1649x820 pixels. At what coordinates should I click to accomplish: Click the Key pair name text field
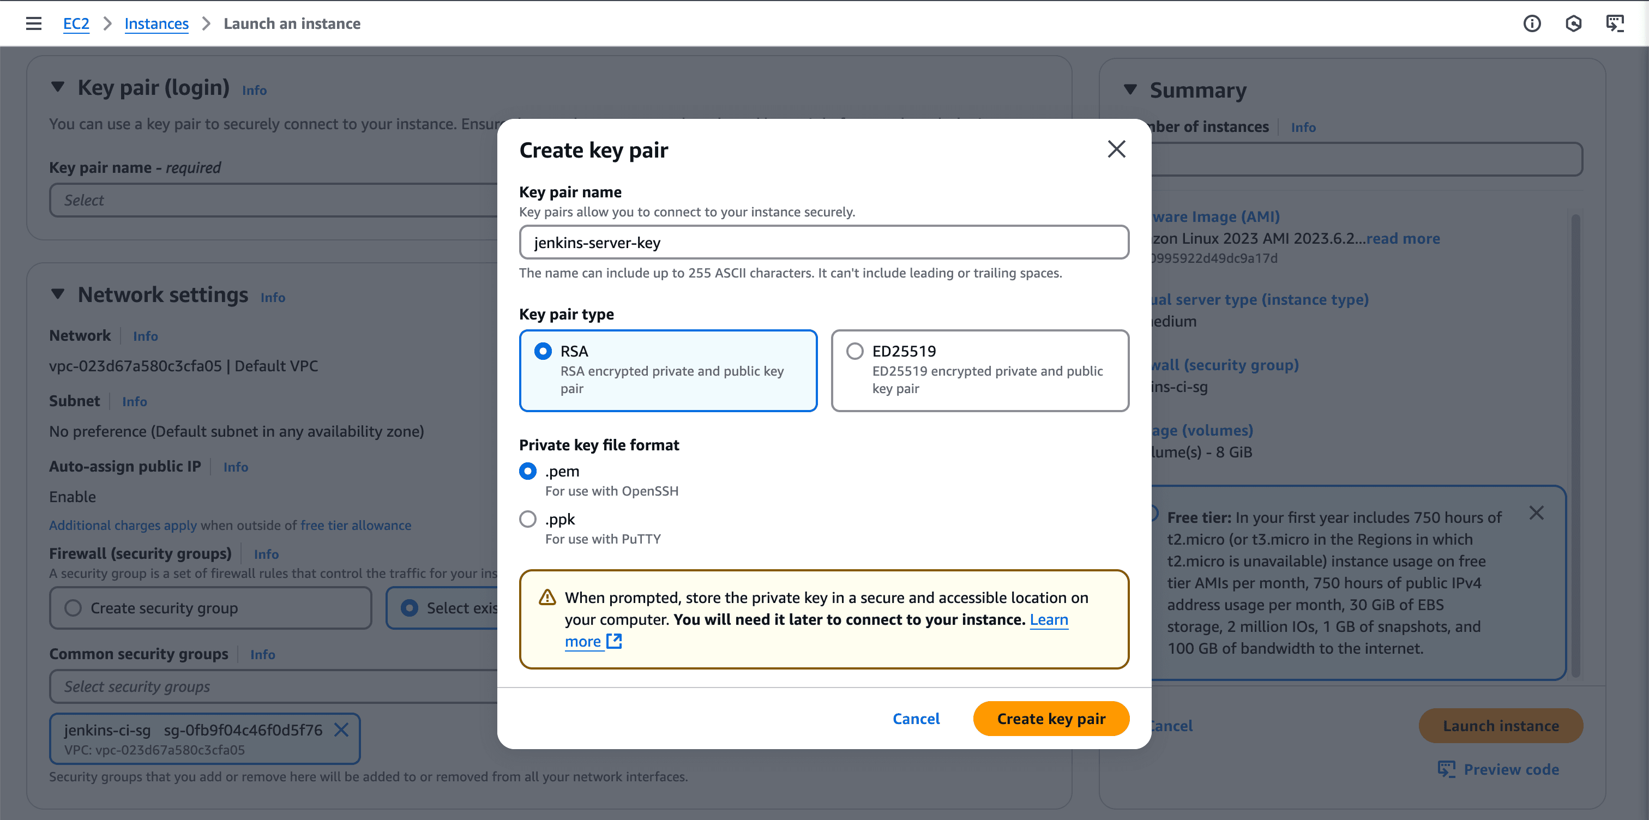(823, 243)
